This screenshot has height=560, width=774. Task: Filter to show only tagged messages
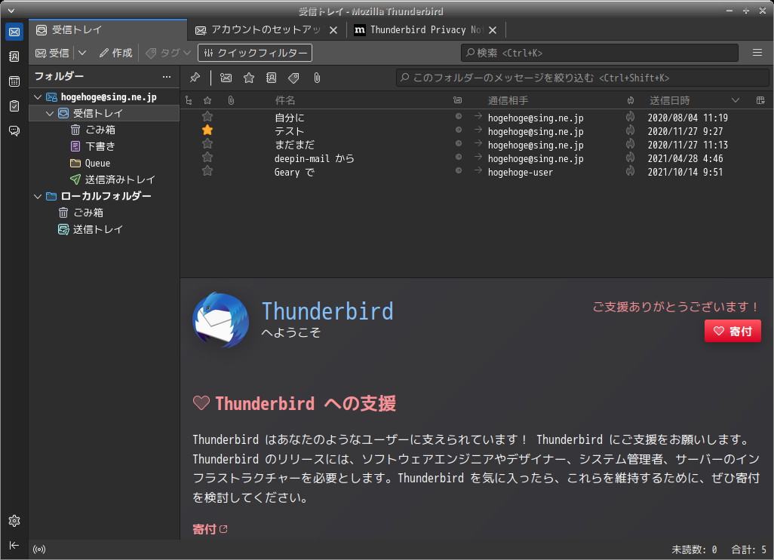[293, 78]
